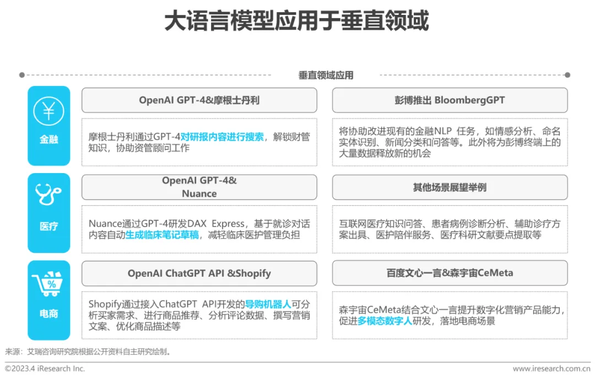
Task: Click the source note 来源：艾瑞咨询研究院
Action: (x=88, y=352)
